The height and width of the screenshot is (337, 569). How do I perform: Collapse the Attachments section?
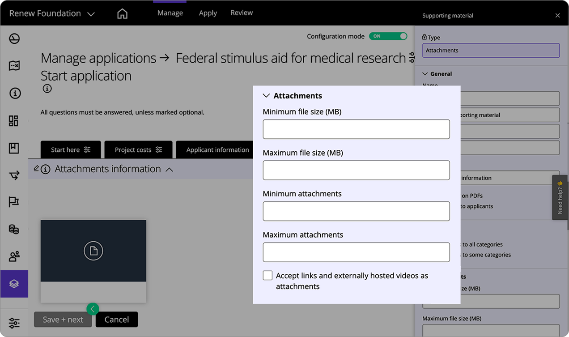tap(266, 95)
